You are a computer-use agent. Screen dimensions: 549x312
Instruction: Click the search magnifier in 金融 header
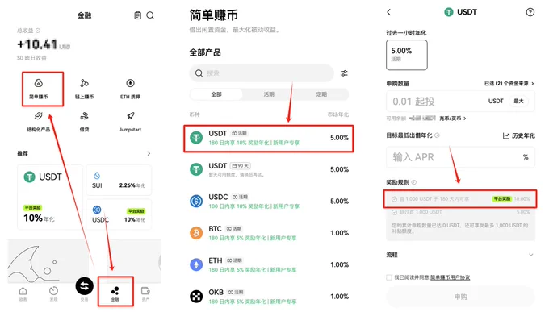150,15
